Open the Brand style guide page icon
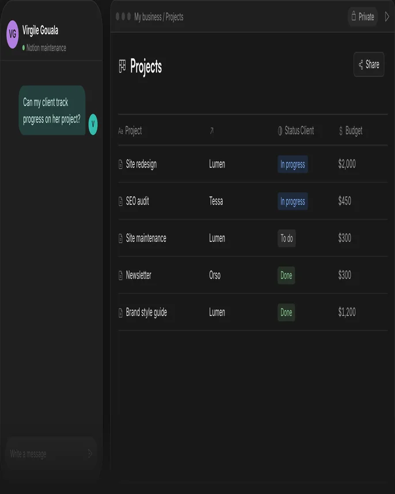Image resolution: width=395 pixels, height=494 pixels. pos(120,313)
